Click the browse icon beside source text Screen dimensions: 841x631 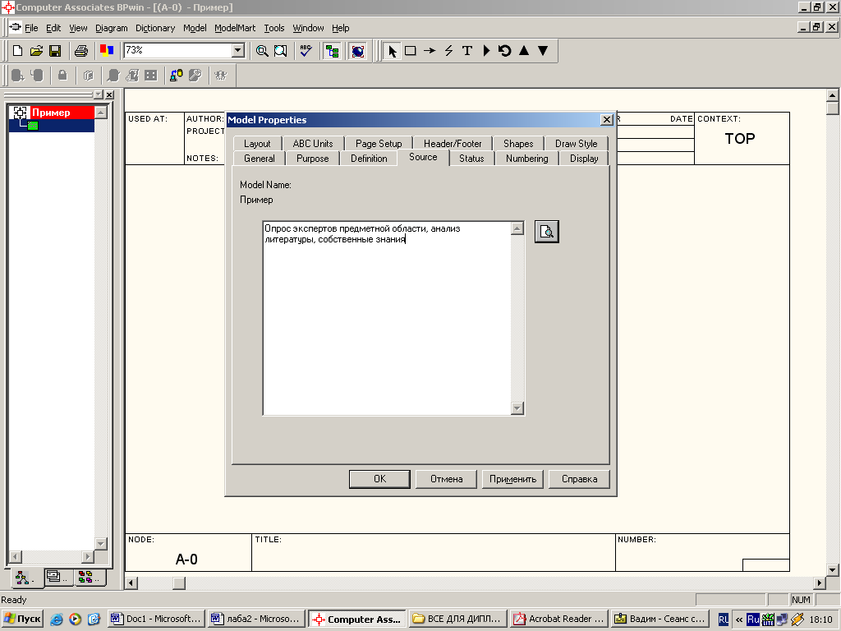[546, 232]
